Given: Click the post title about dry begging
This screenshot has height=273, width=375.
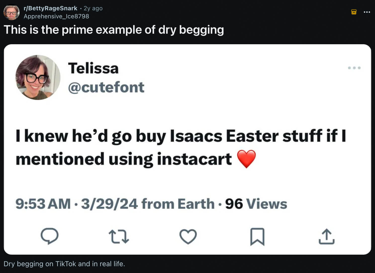Looking at the screenshot, I should [x=114, y=30].
